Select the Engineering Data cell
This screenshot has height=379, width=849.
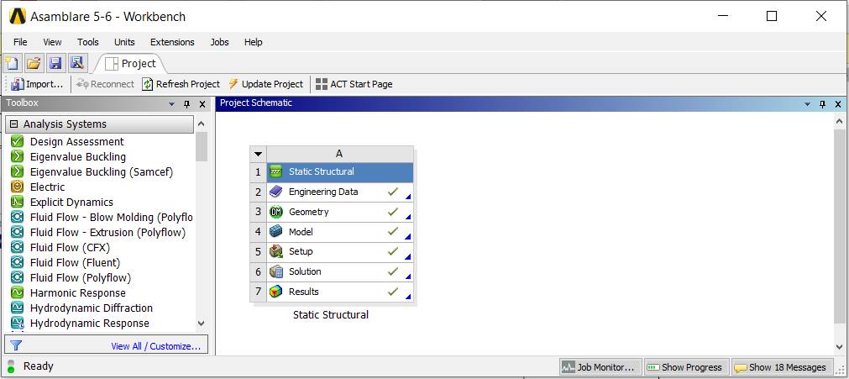(340, 192)
